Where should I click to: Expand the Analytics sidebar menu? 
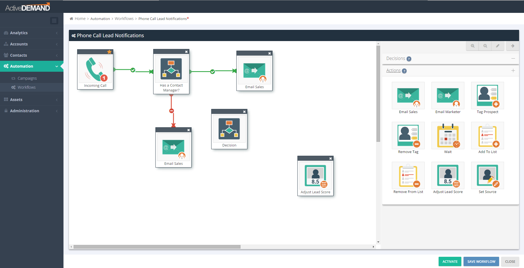(32, 33)
